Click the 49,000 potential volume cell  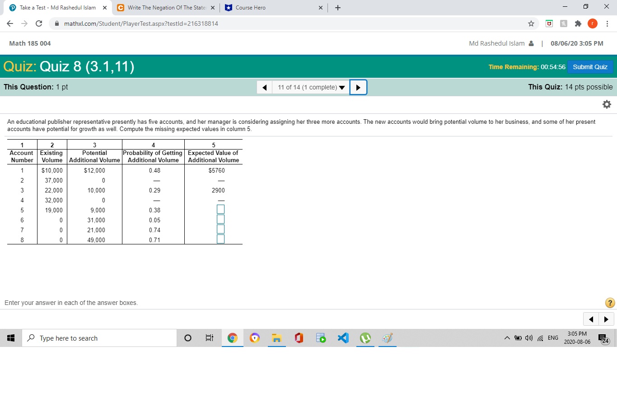point(96,240)
